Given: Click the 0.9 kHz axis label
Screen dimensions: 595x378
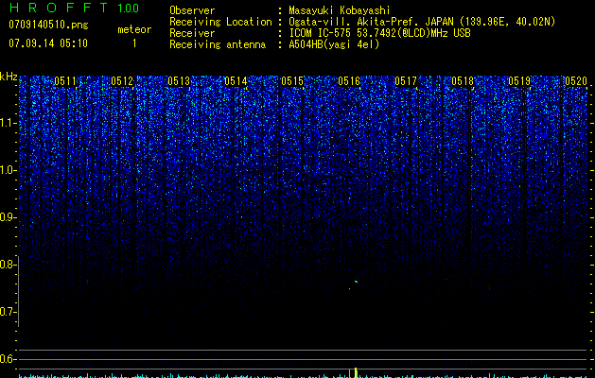Looking at the screenshot, I should click(8, 217).
